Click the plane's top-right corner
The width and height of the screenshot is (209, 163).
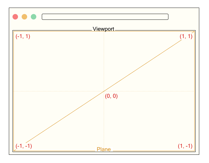[x=194, y=31]
